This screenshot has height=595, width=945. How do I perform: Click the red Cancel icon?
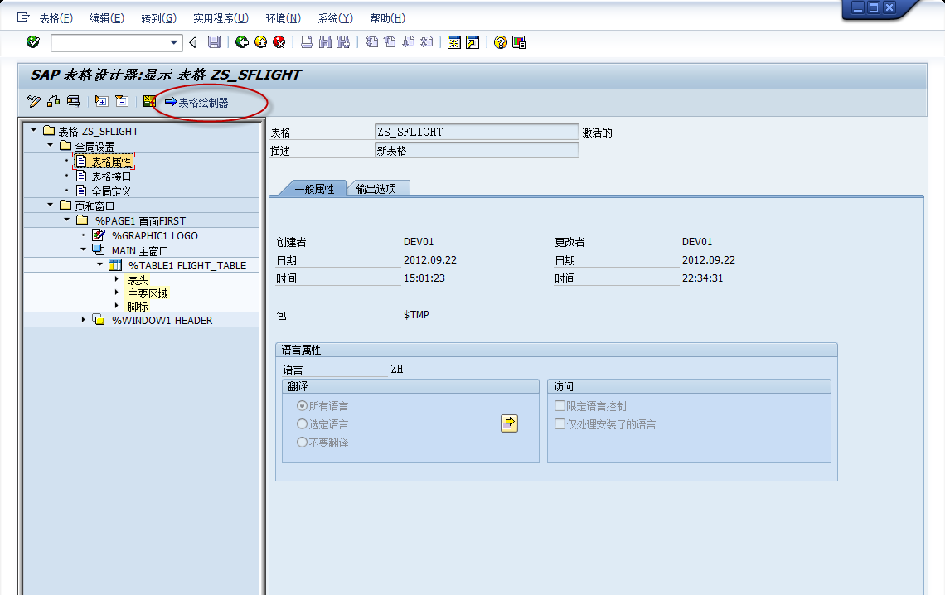click(x=279, y=42)
